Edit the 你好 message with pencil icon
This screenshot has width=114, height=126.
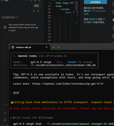pyautogui.click(x=38, y=11)
